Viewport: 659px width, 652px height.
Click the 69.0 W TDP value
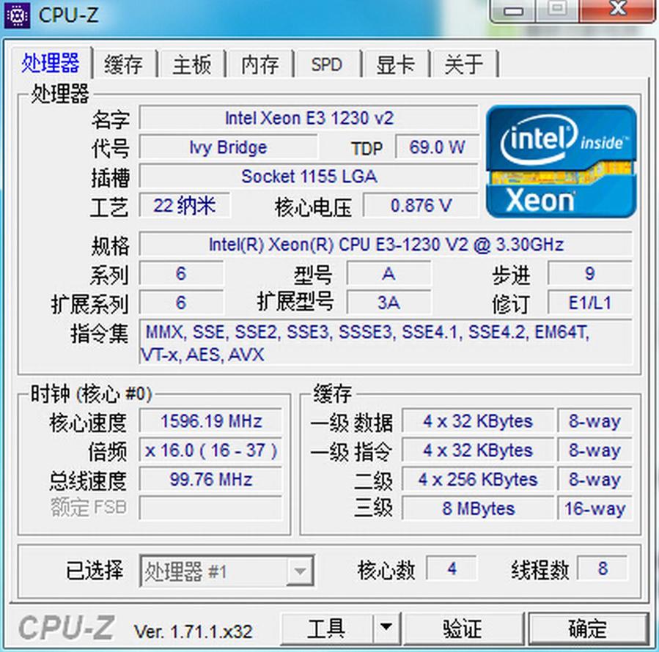click(x=437, y=147)
